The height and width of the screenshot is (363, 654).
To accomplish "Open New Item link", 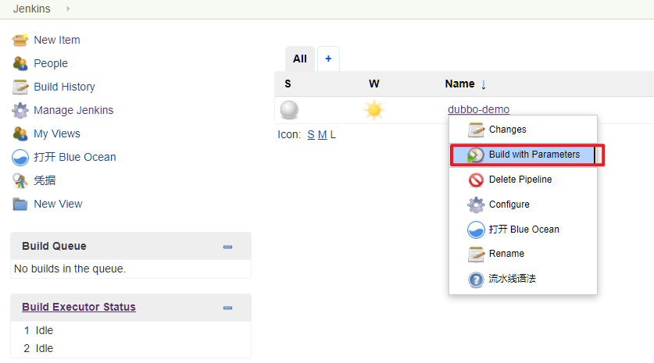I will [x=57, y=40].
